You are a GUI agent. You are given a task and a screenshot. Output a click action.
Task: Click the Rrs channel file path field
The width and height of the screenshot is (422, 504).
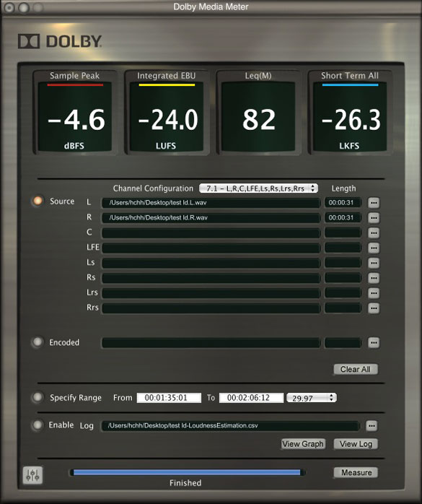tap(211, 308)
